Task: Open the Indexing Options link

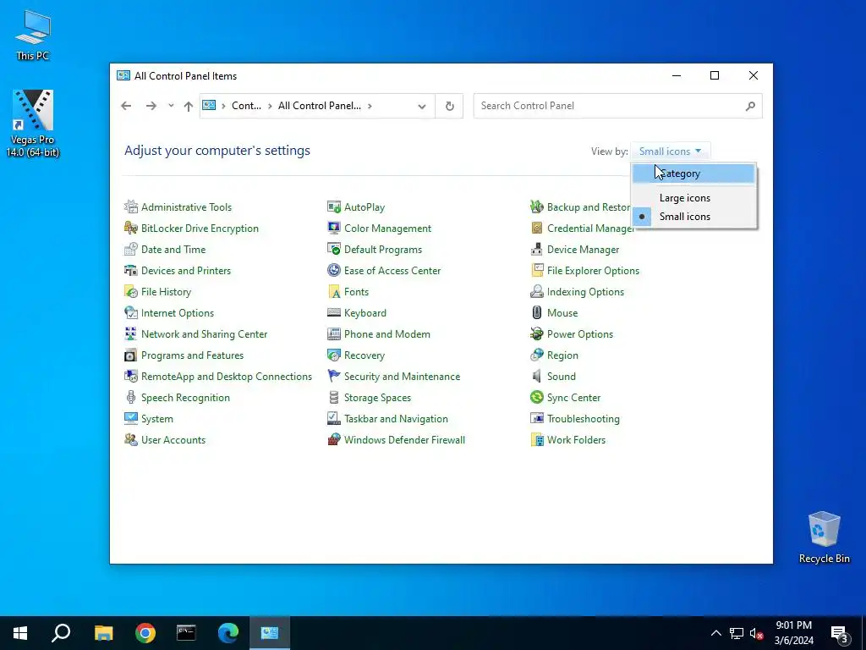Action: pyautogui.click(x=585, y=292)
